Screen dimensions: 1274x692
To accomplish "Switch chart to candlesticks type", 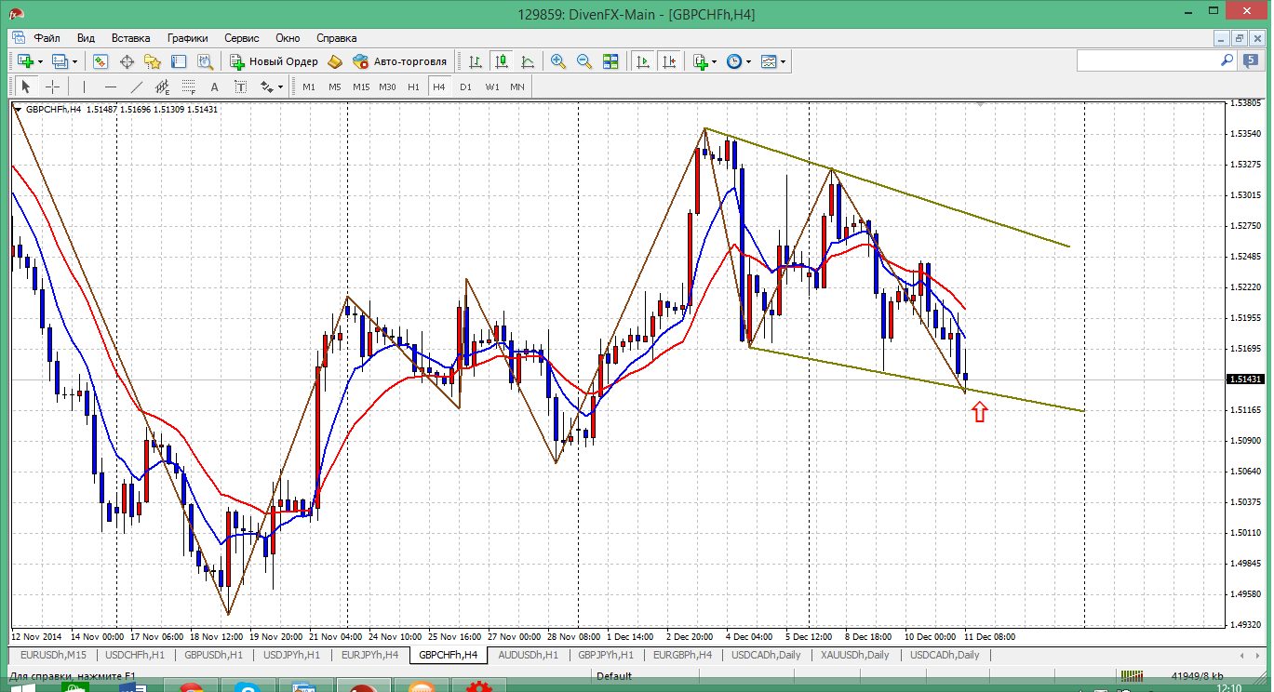I will click(x=502, y=61).
